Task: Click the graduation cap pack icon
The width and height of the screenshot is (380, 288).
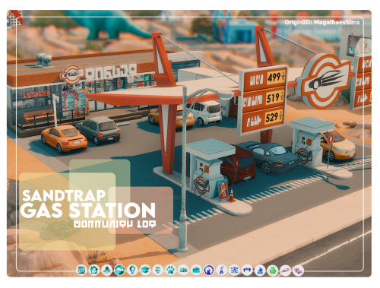Action: [145, 271]
